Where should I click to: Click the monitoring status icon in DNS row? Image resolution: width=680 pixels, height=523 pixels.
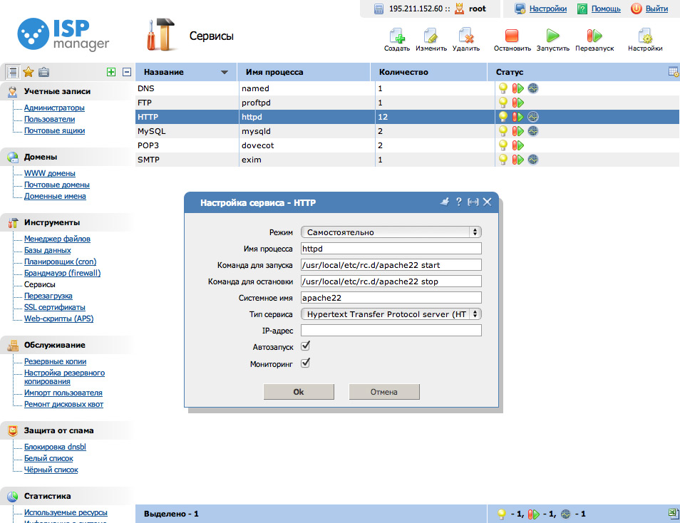coord(532,88)
